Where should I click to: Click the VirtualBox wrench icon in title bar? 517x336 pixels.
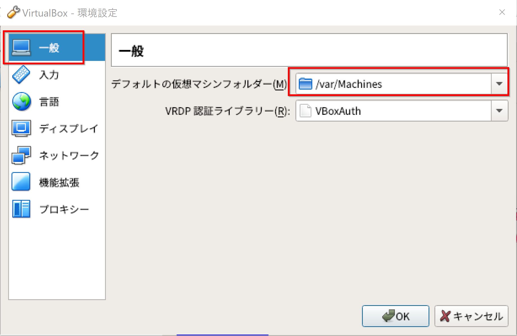pyautogui.click(x=13, y=12)
